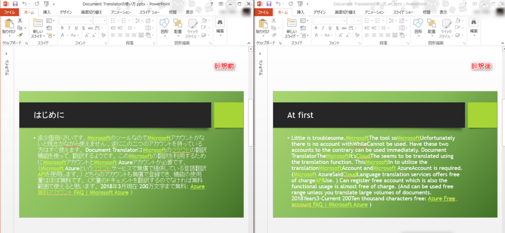Open the font name dropdown in right window
Viewport: 505px width, 233px height.
pos(344,21)
